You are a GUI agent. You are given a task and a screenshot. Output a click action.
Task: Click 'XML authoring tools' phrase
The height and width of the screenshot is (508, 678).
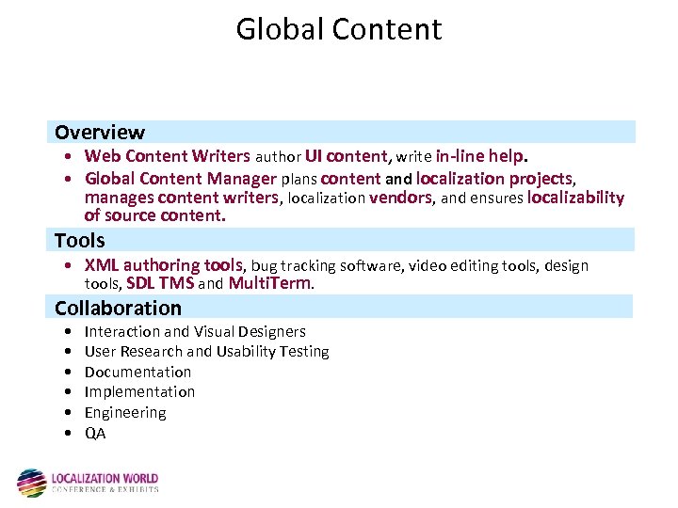[164, 265]
